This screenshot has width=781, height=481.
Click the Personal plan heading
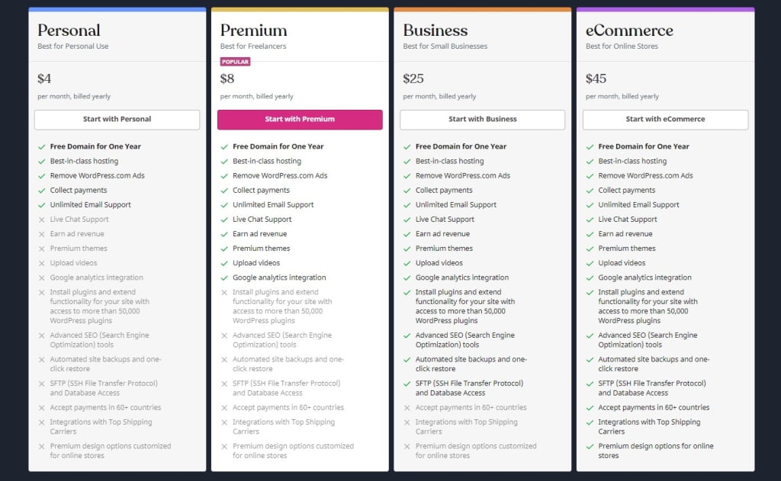click(x=69, y=30)
